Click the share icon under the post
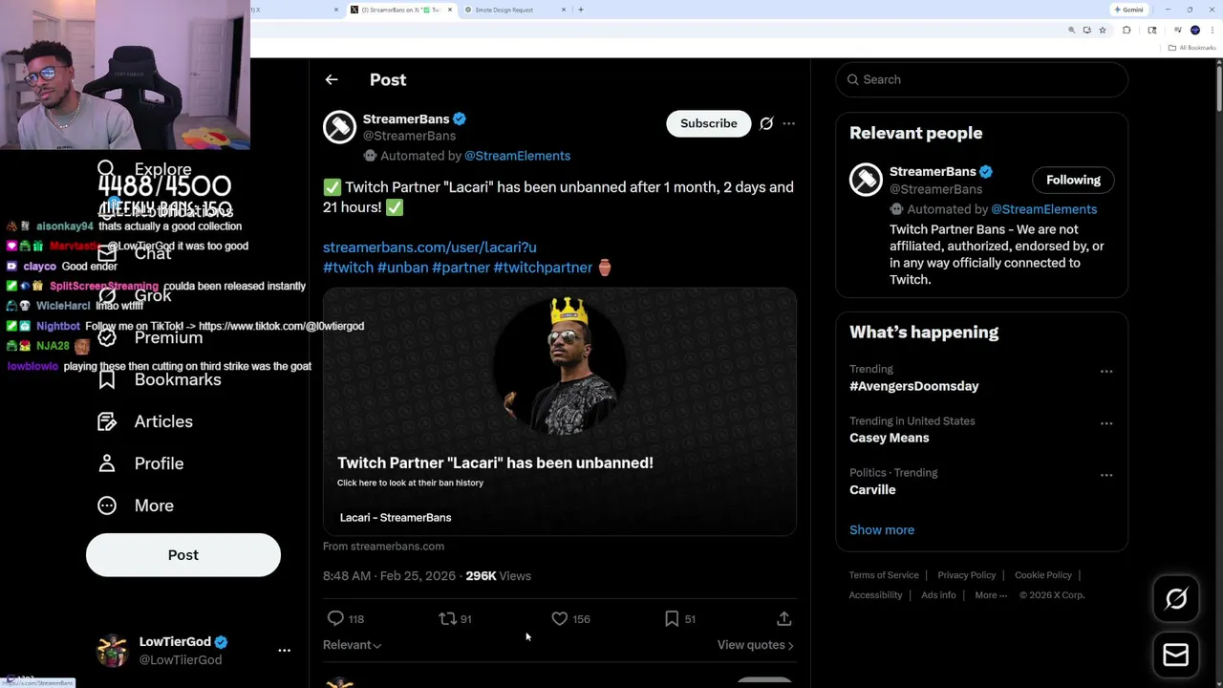Image resolution: width=1223 pixels, height=688 pixels. 783,619
